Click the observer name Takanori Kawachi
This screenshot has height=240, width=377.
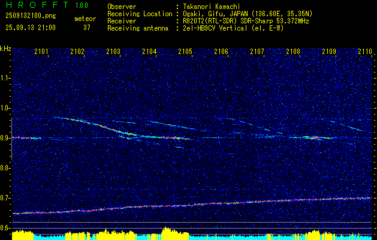(x=212, y=7)
